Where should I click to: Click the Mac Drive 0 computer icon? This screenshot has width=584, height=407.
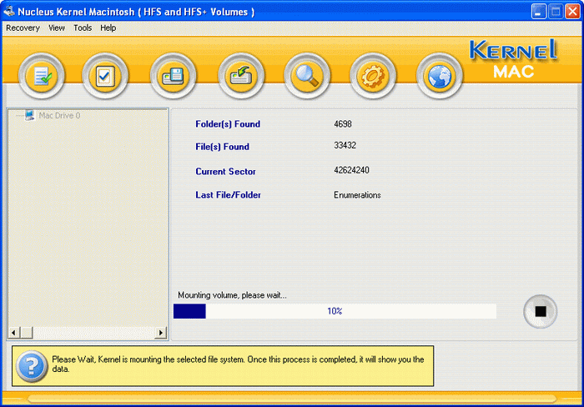30,115
